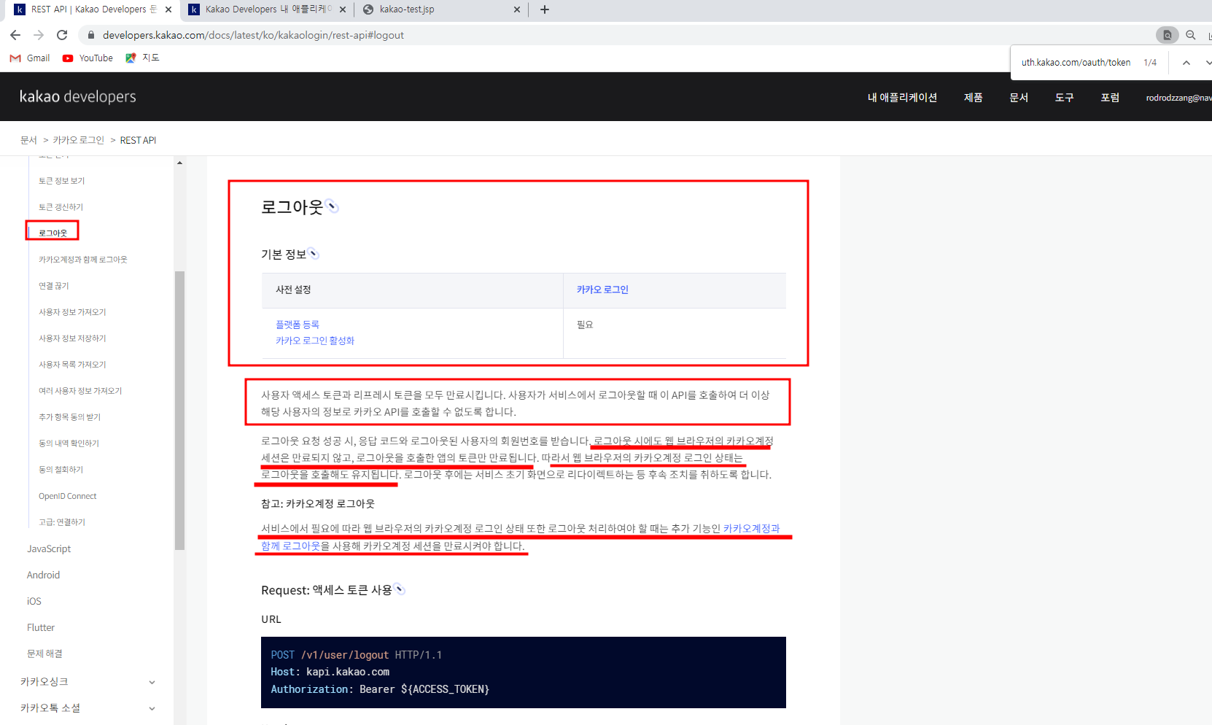The height and width of the screenshot is (725, 1212).
Task: Open 문제 해결 in sidebar
Action: [44, 654]
